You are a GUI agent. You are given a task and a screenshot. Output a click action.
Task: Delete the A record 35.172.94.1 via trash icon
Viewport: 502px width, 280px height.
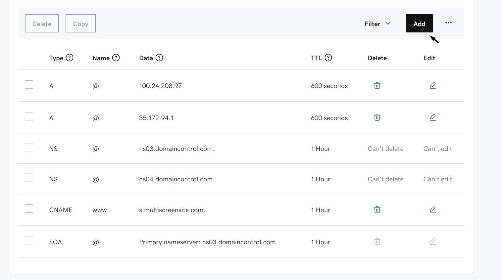click(377, 117)
